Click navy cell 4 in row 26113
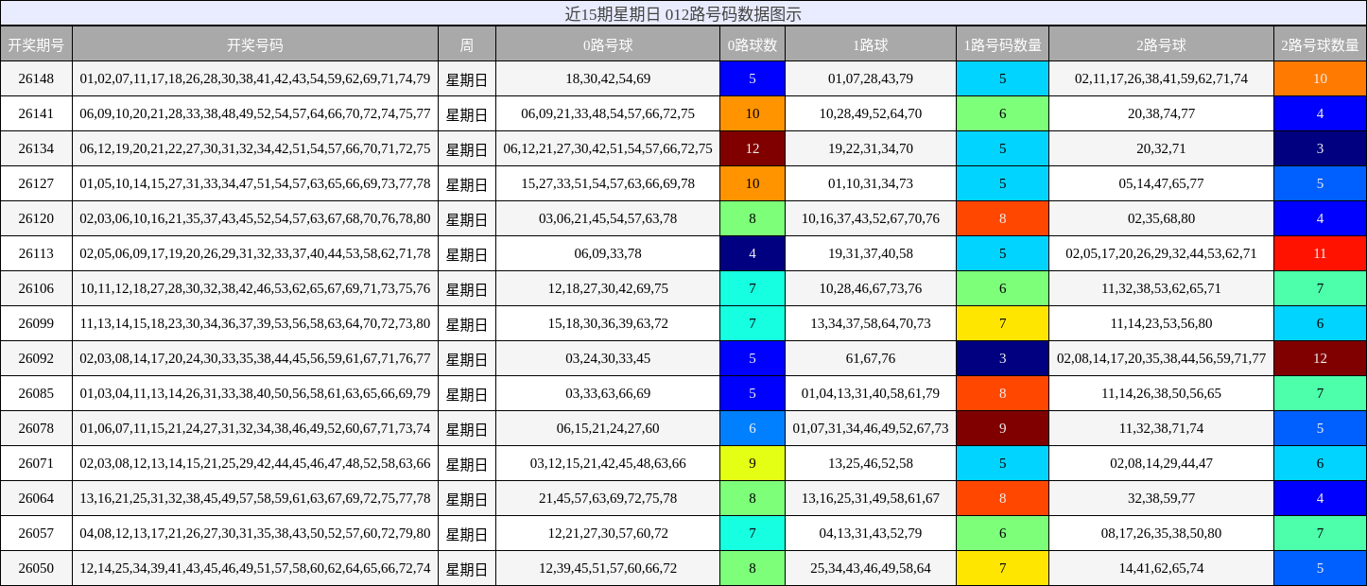1367x586 pixels. point(753,253)
